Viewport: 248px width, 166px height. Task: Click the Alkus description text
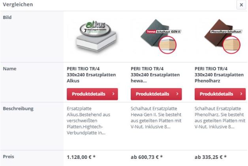tap(87, 120)
